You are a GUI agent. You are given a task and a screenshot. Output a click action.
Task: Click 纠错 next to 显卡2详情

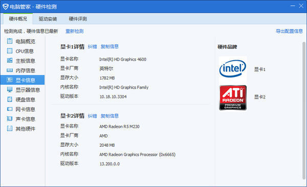(93, 116)
